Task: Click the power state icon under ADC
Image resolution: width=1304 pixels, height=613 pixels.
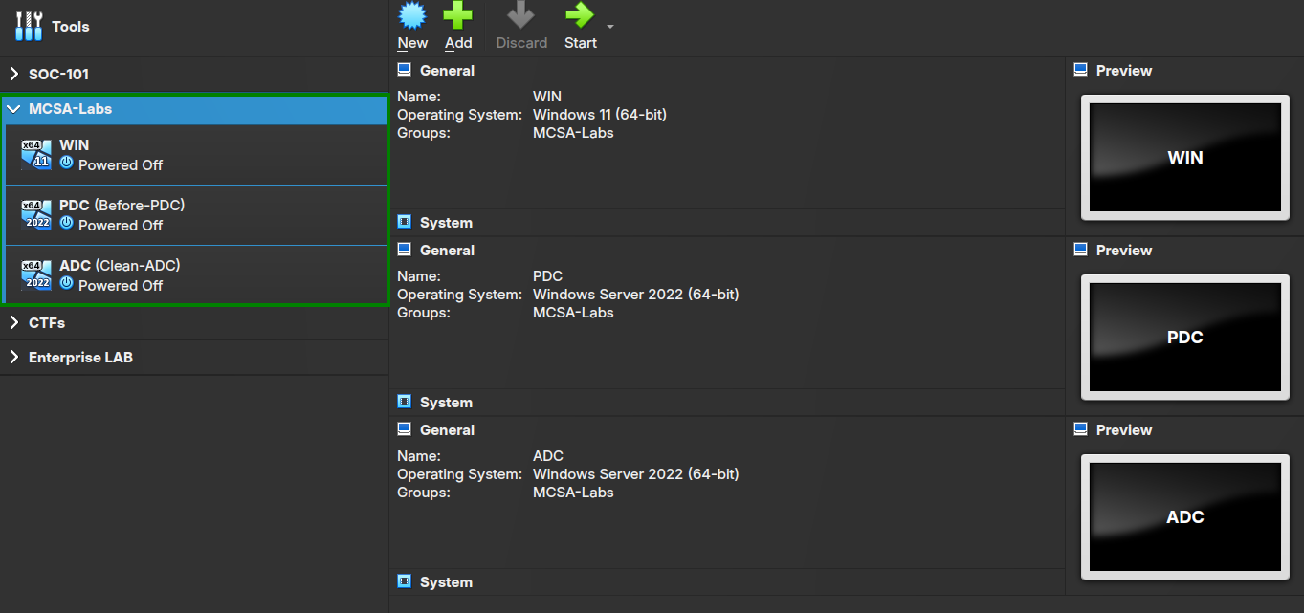Action: tap(66, 283)
